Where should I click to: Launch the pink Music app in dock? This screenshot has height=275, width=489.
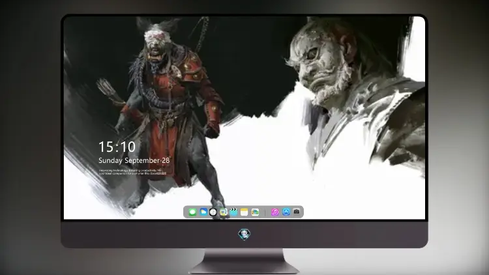coord(274,212)
